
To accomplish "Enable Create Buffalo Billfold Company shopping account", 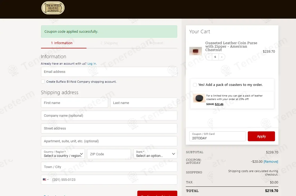I will (43, 81).
